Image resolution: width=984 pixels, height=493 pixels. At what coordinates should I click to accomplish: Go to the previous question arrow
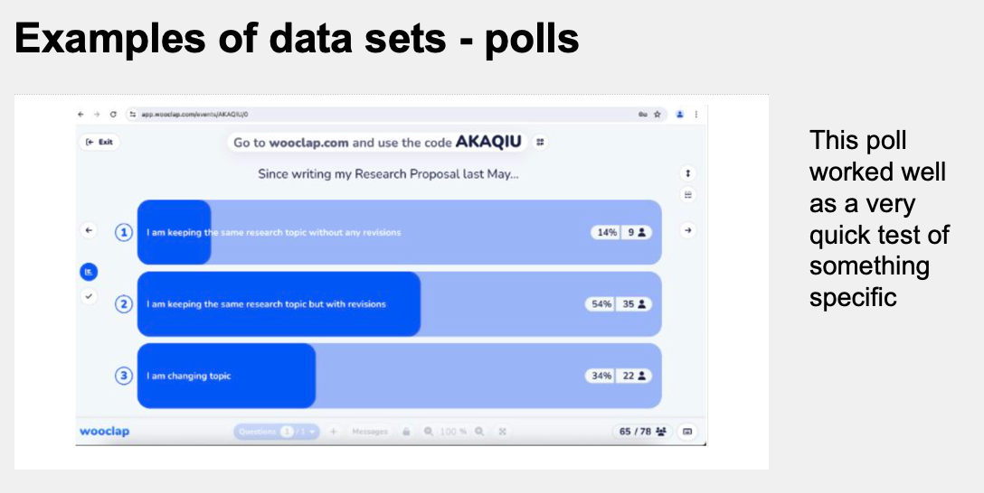[89, 230]
